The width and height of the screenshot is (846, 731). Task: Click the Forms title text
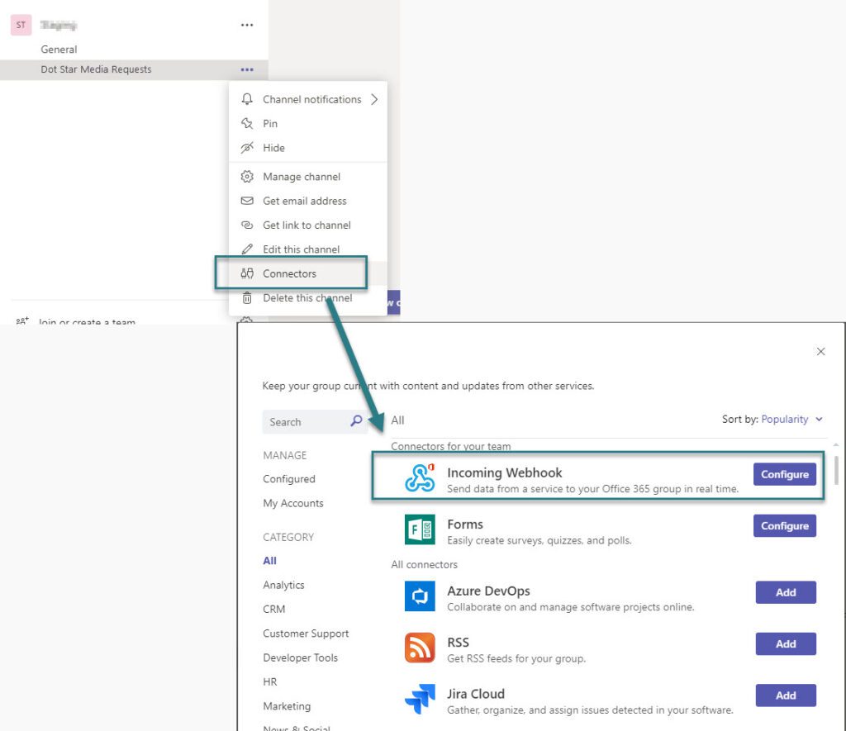[x=465, y=525]
